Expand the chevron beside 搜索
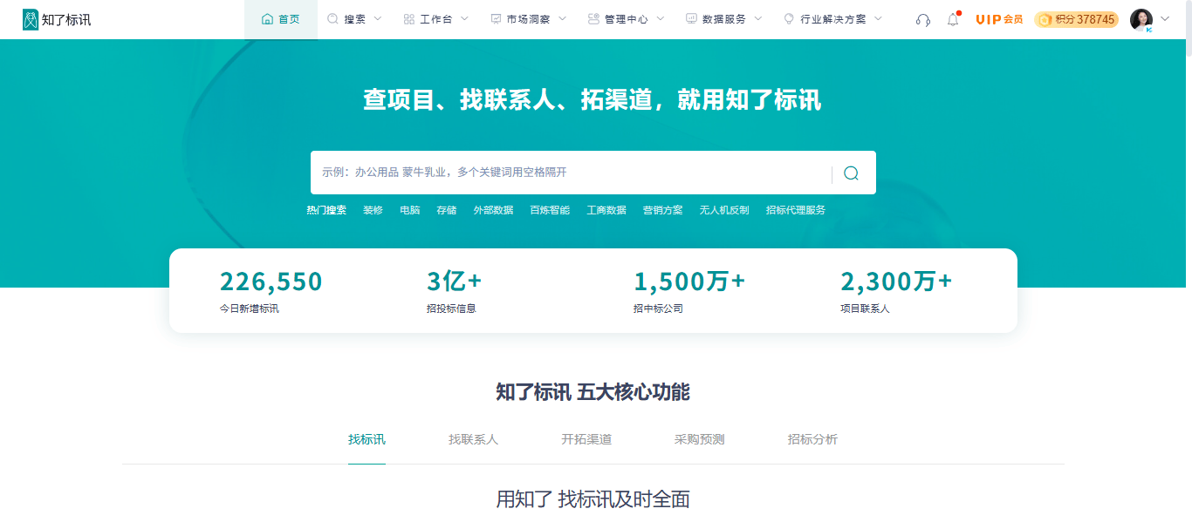The image size is (1192, 529). coord(377,19)
